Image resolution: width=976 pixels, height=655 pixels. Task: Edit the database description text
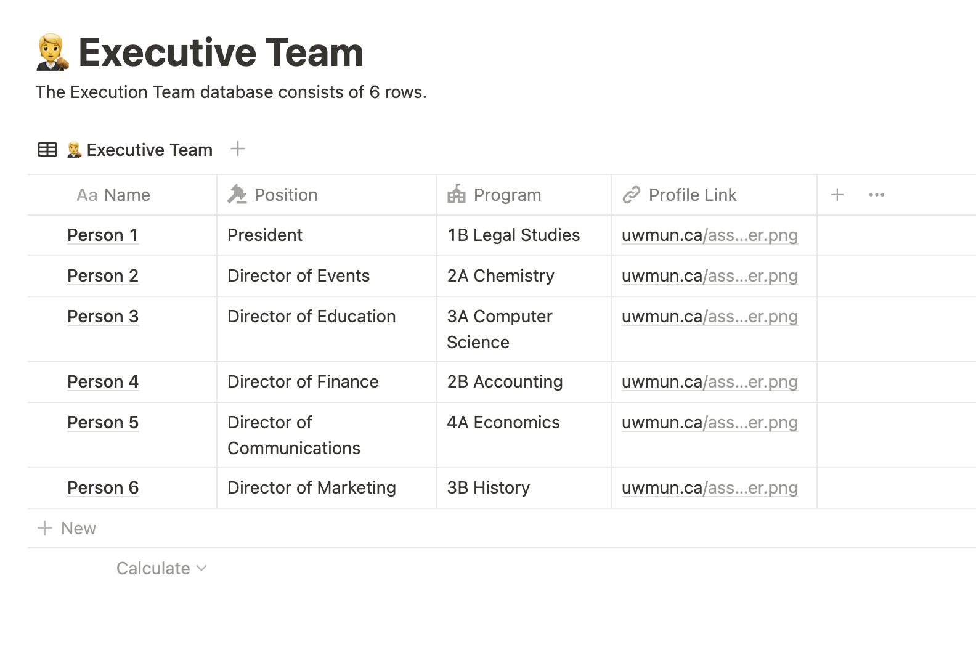(x=230, y=92)
